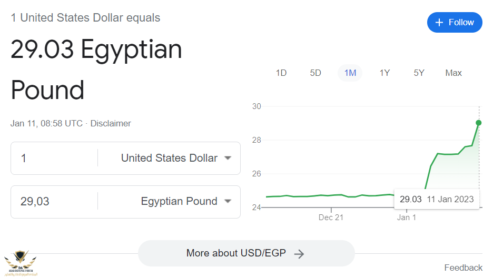Open the Disclaimer link
Viewport: 493px width, 277px height.
pyautogui.click(x=111, y=123)
